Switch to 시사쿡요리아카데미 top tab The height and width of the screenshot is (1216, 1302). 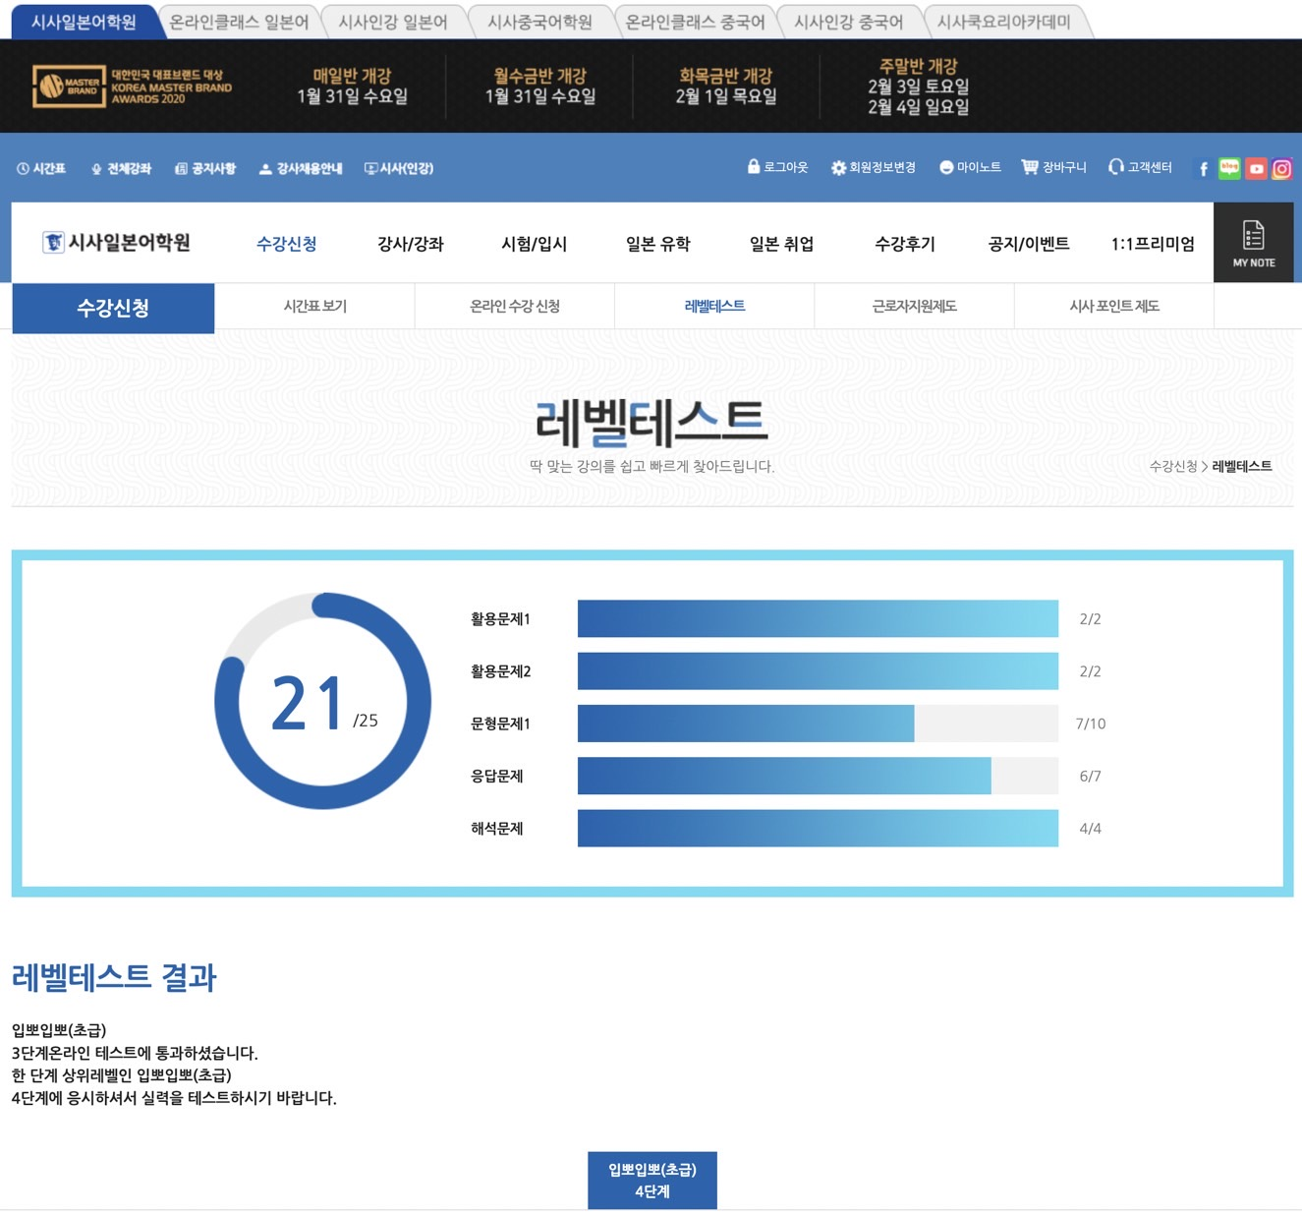coord(1004,22)
